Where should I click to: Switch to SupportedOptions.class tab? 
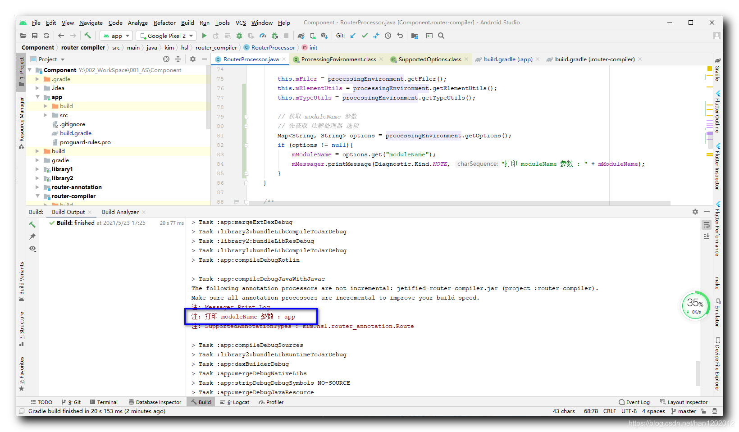click(430, 59)
